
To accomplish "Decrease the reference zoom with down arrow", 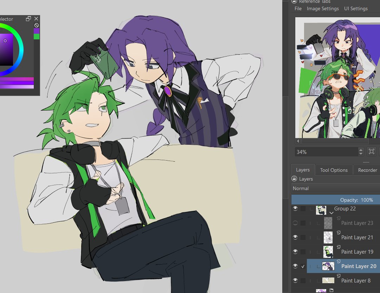I will tap(361, 154).
